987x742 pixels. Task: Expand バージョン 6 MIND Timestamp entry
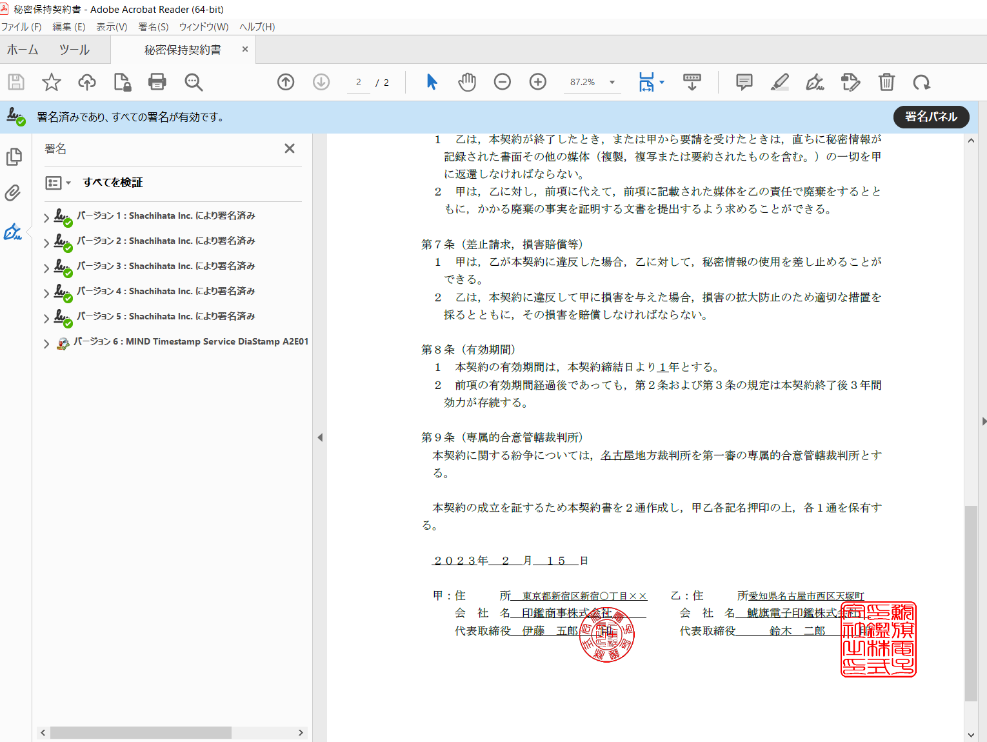46,343
